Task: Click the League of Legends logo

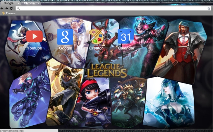Action: coord(107,71)
